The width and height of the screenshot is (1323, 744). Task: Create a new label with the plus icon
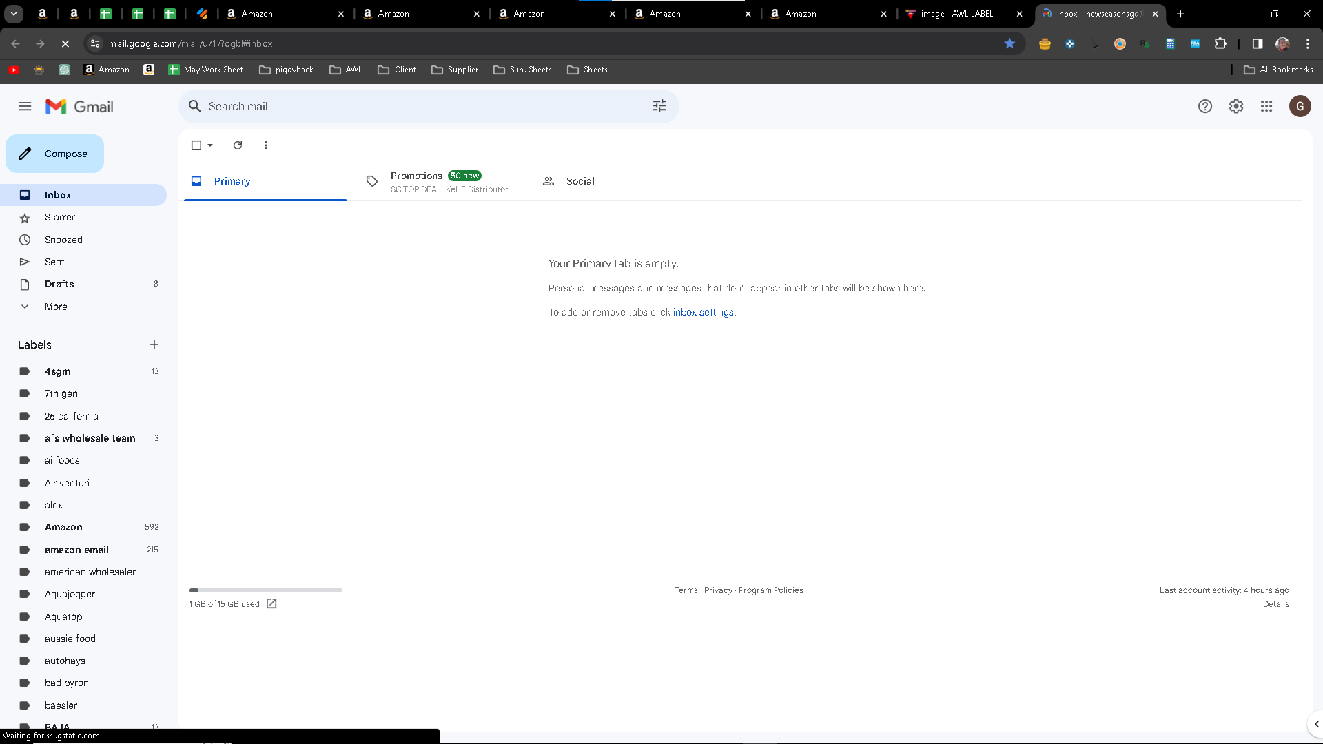[x=154, y=344]
